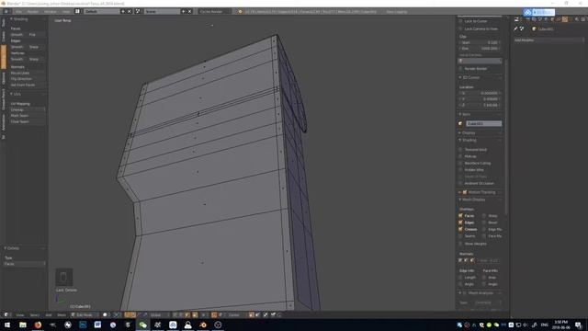The height and width of the screenshot is (331, 588).
Task: Add a new scene with plus icon
Action: point(184,12)
